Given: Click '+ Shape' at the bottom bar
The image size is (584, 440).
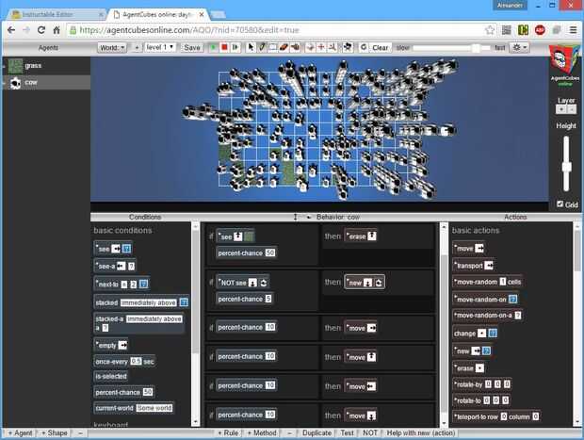Looking at the screenshot, I should point(54,432).
